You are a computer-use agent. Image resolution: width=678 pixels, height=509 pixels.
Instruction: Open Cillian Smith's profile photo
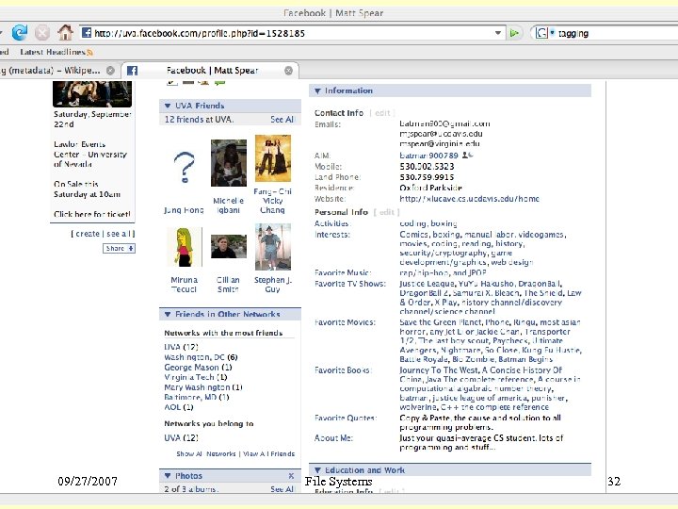point(228,246)
